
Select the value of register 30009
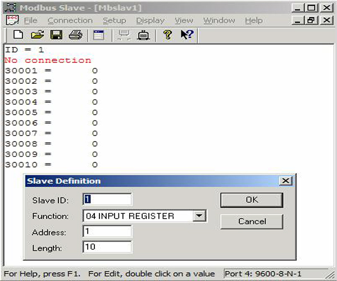click(95, 154)
